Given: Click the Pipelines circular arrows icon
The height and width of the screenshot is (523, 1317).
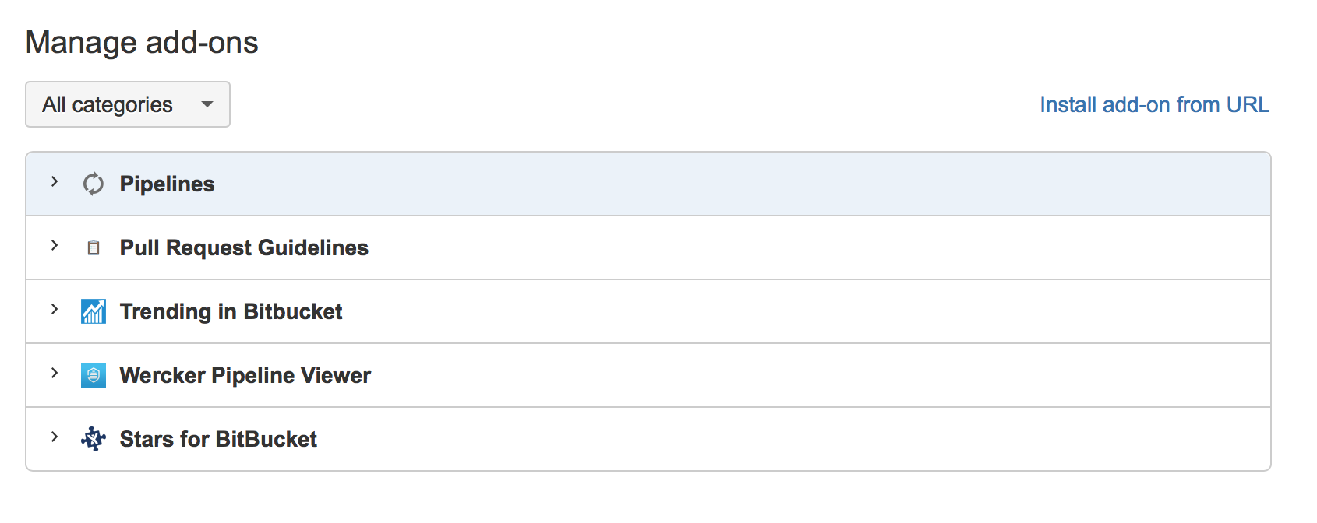Looking at the screenshot, I should (94, 184).
